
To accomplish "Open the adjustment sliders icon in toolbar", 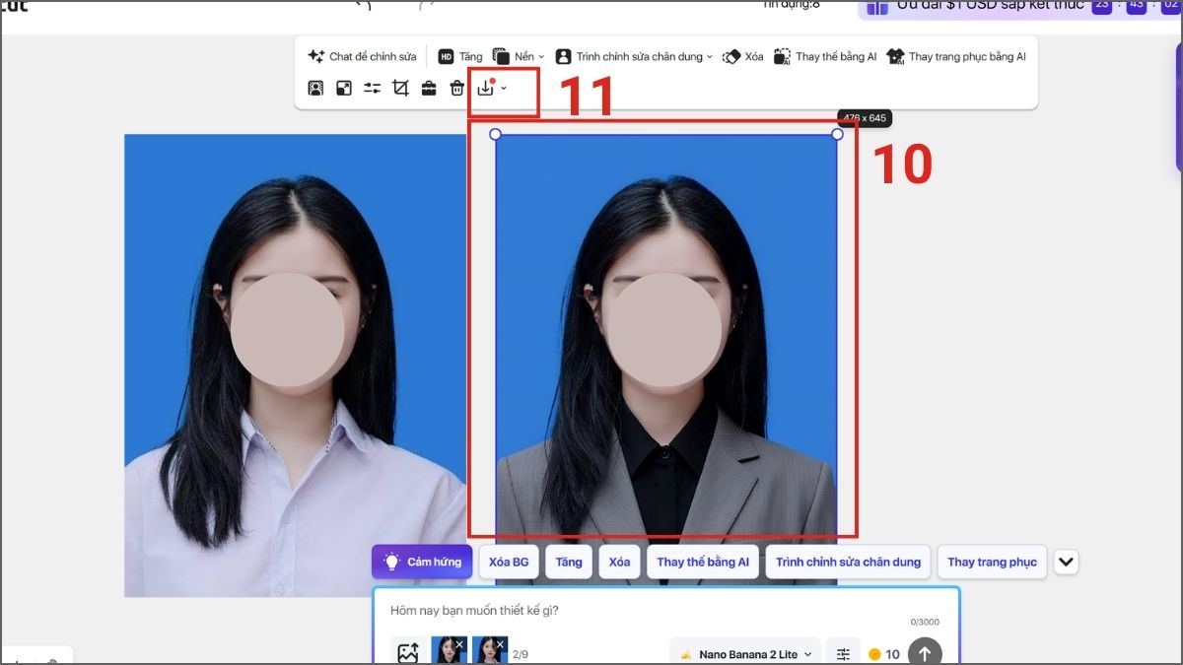I will 372,89.
